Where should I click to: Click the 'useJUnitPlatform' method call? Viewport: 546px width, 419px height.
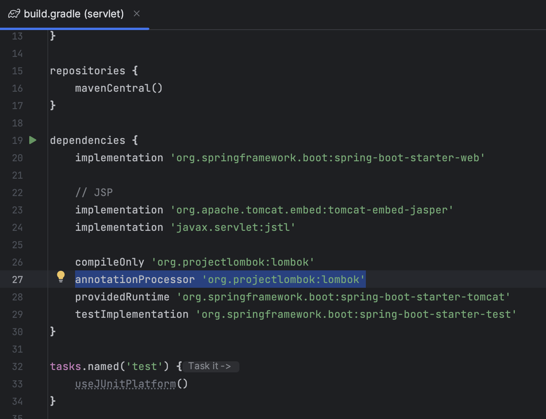coord(126,384)
